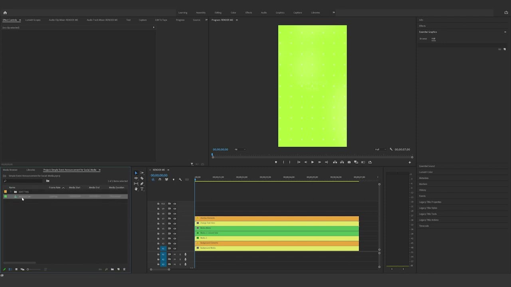
Task: Click the Home icon
Action: 5,13
